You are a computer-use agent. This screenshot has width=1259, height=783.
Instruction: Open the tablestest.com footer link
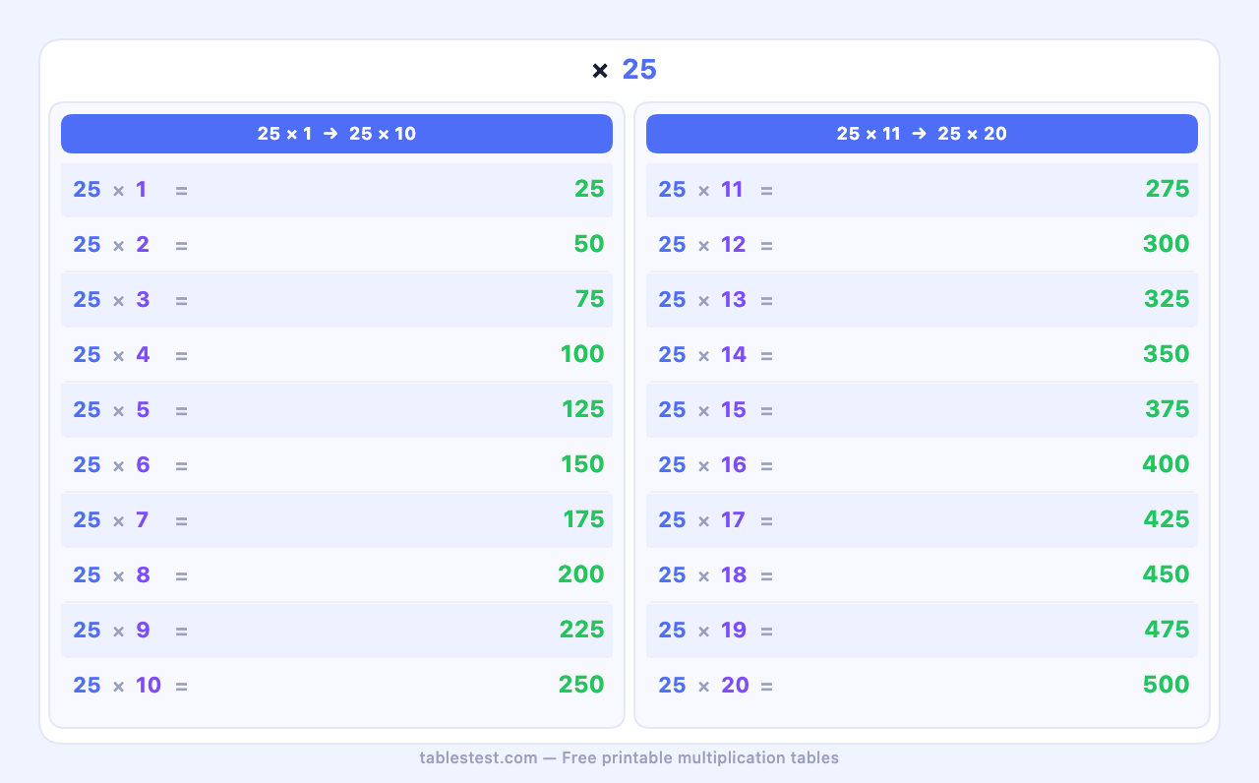tap(478, 757)
